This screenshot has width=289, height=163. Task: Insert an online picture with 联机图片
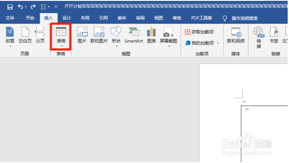point(99,35)
